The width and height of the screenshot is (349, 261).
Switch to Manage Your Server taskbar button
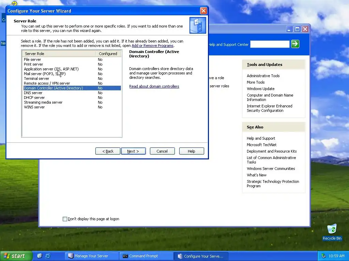point(91,256)
